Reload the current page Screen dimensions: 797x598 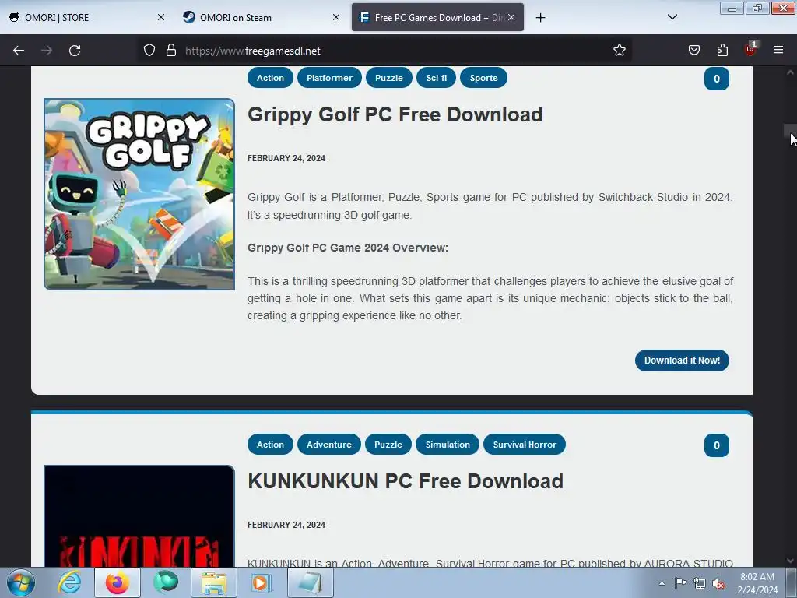75,51
